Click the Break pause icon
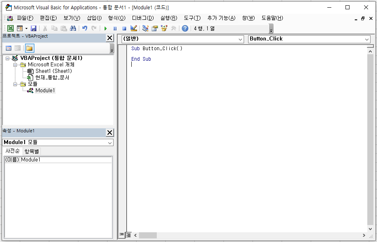 (115, 28)
